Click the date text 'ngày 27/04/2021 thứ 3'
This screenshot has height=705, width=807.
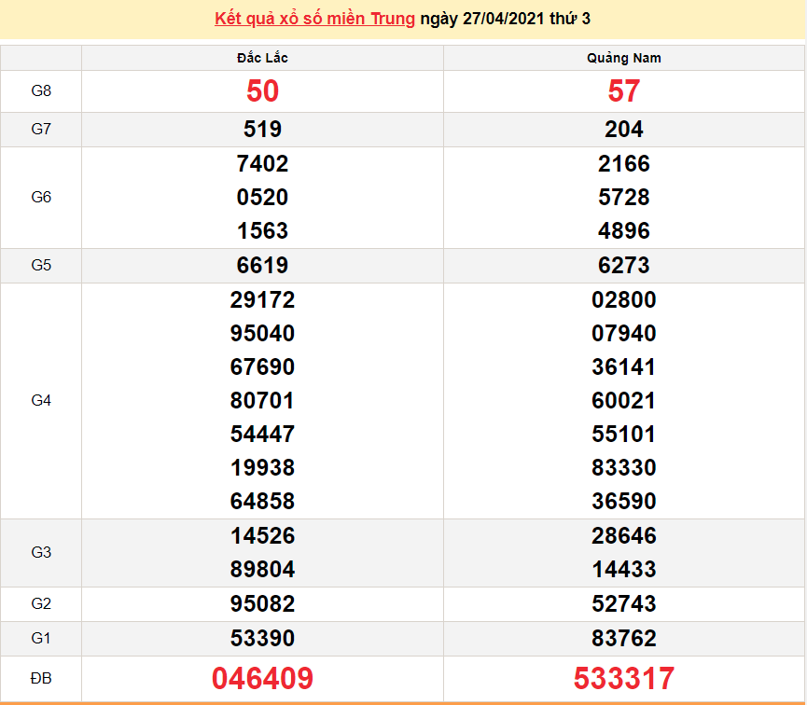506,19
